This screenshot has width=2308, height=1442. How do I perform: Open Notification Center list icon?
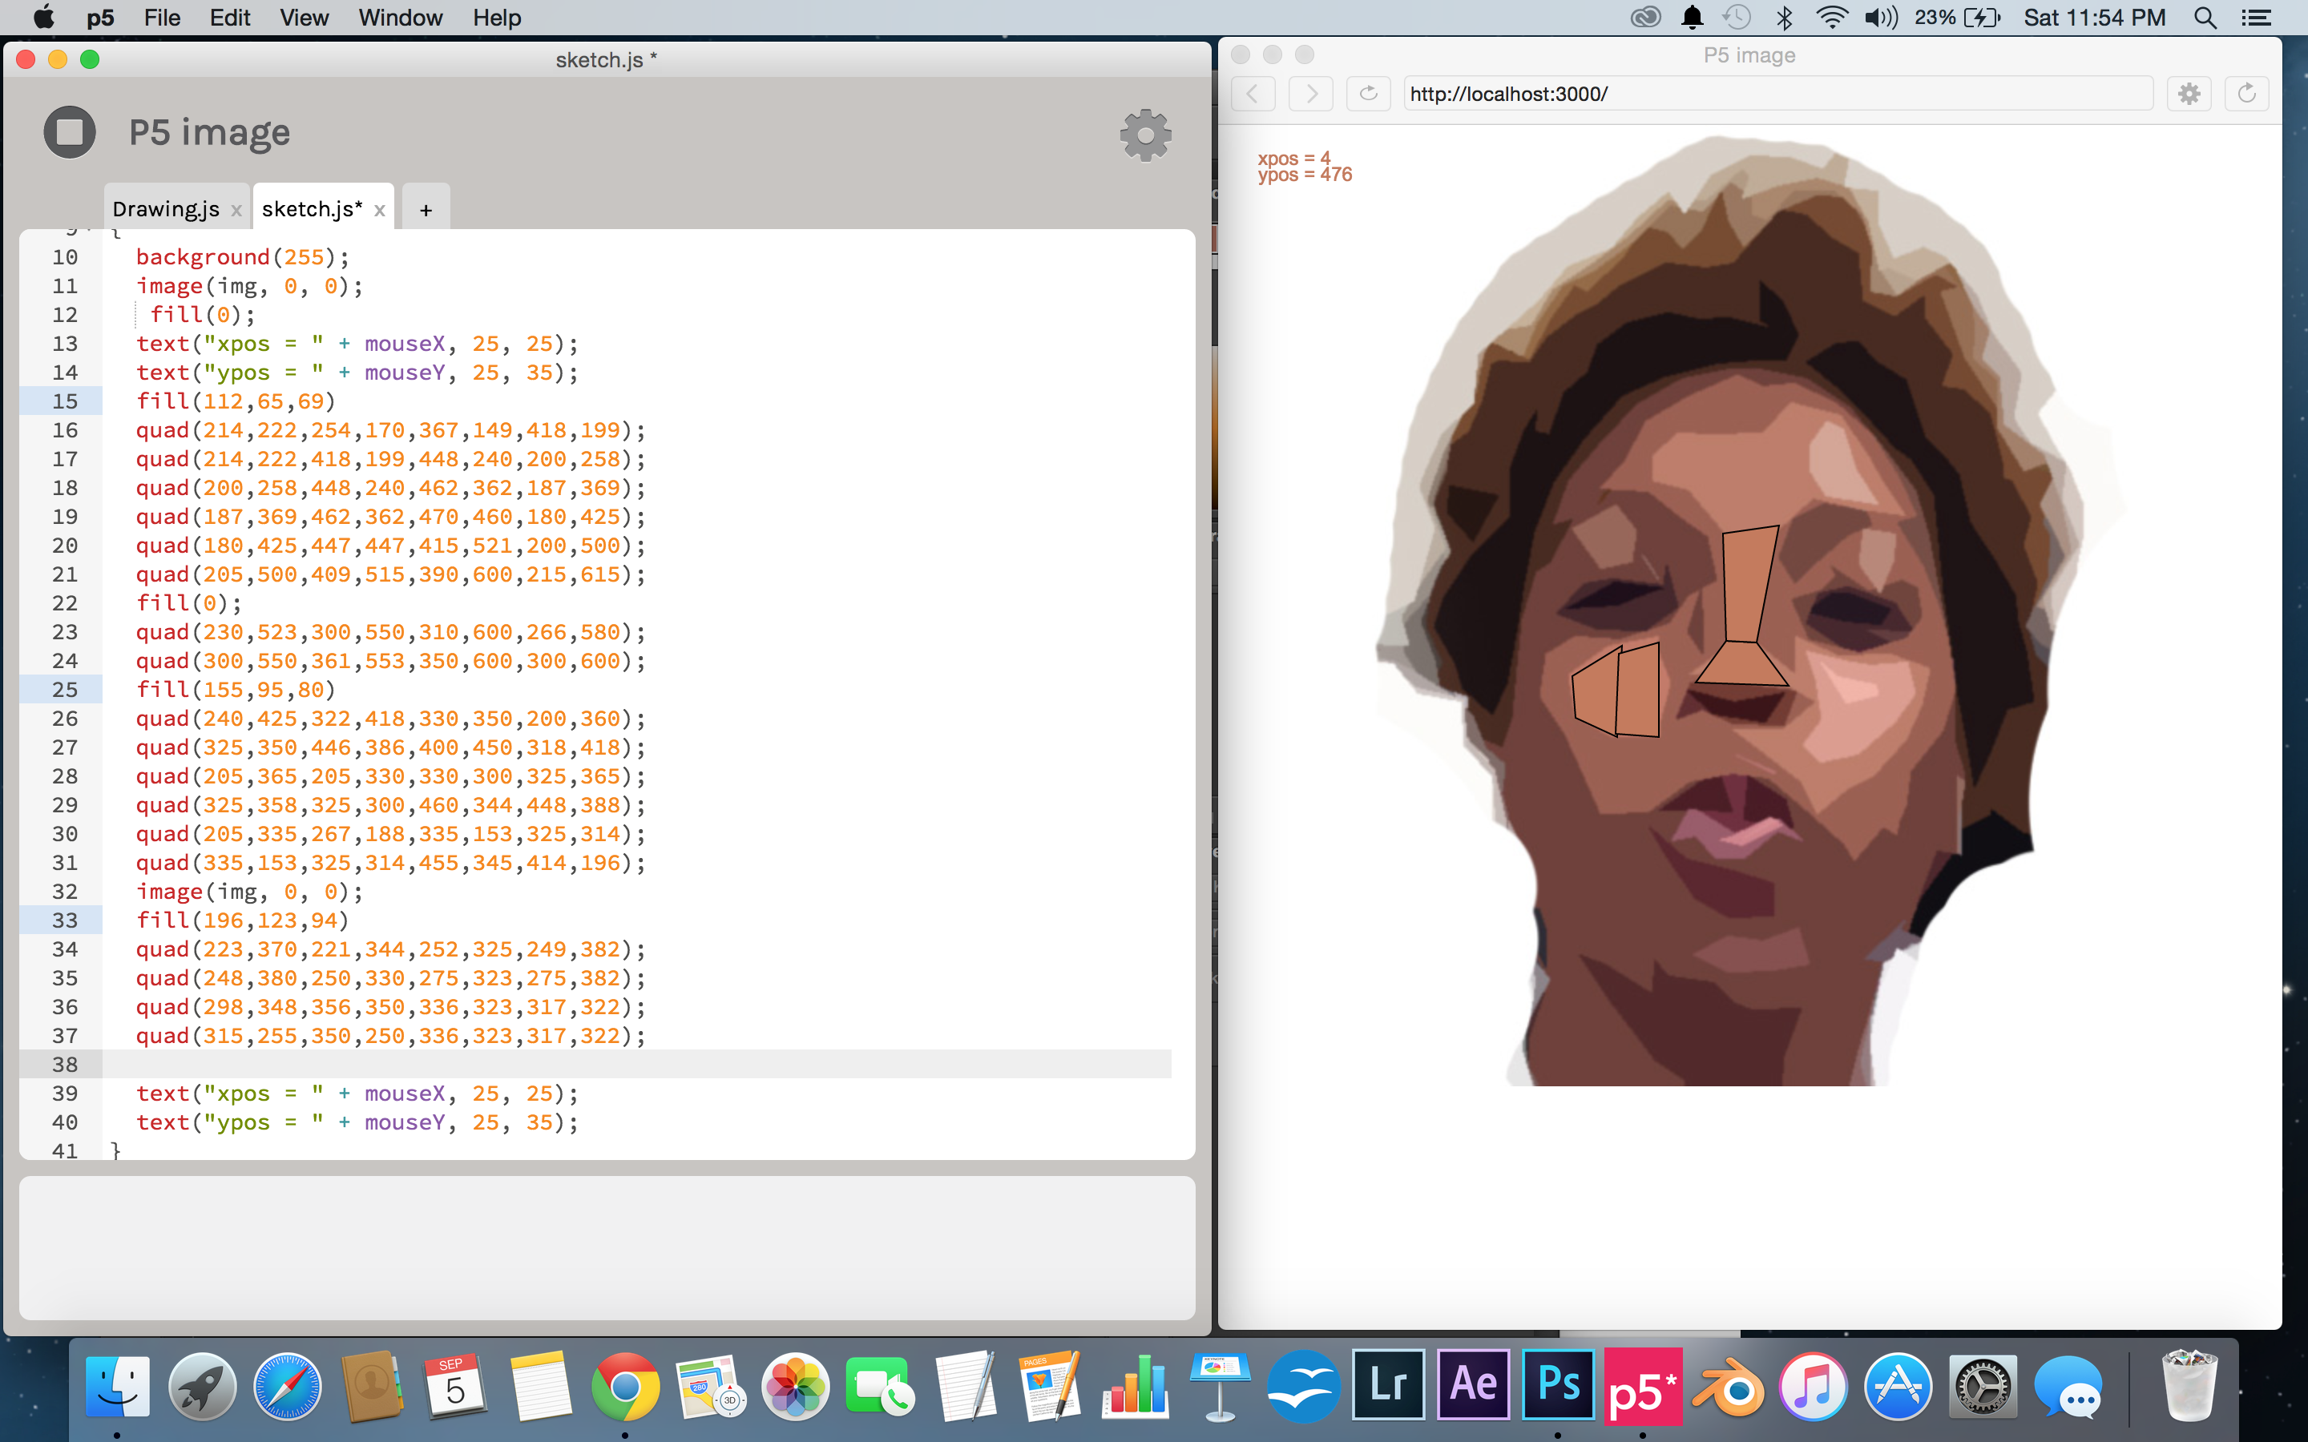[2257, 17]
